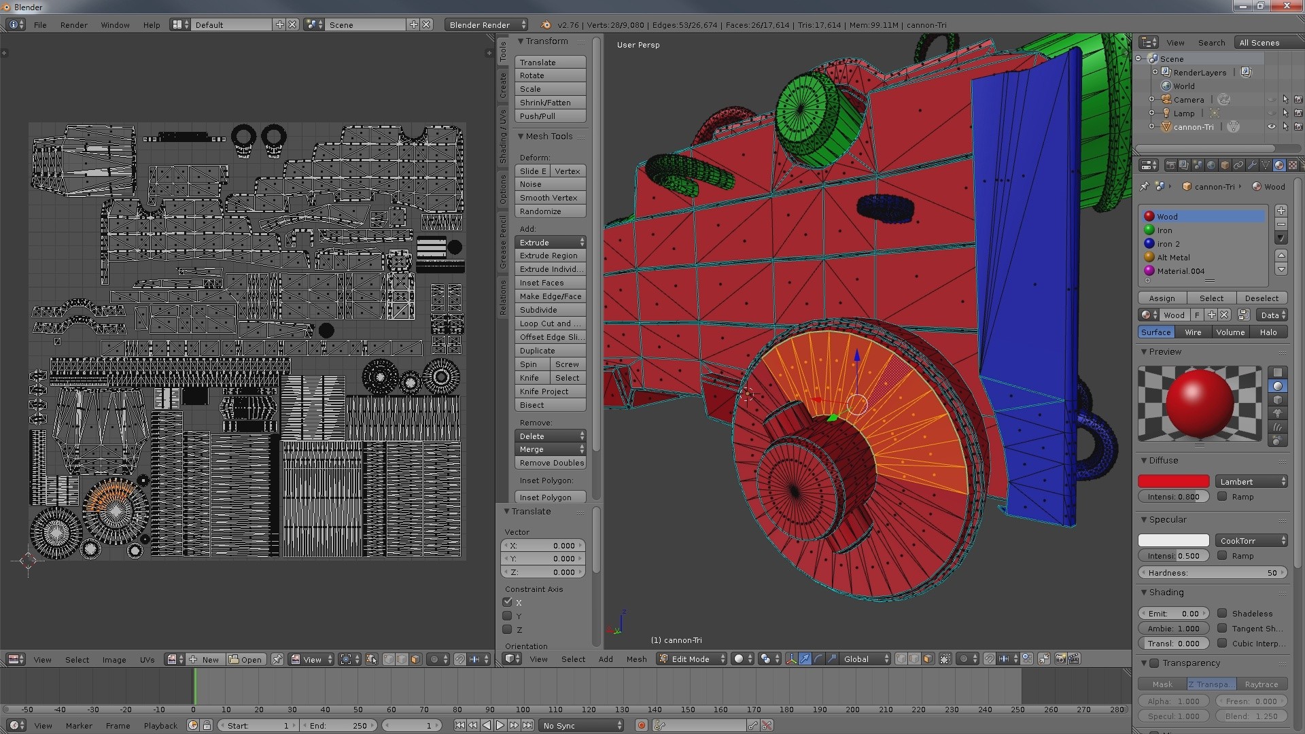
Task: Toggle Edit Mode in viewport
Action: [690, 659]
